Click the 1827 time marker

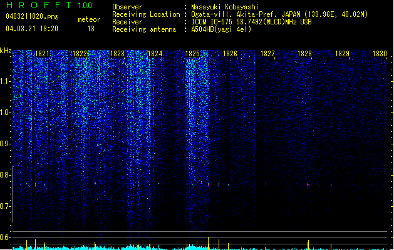point(267,54)
